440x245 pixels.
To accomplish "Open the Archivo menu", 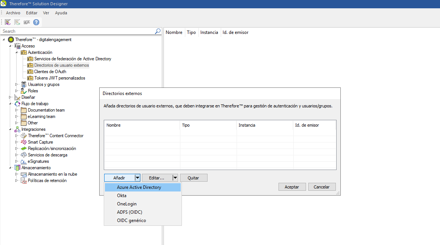I will point(13,13).
